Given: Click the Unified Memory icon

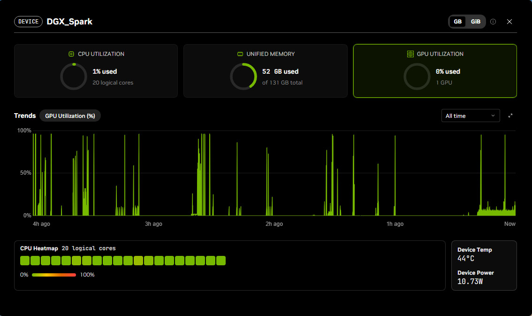Looking at the screenshot, I should pyautogui.click(x=240, y=54).
